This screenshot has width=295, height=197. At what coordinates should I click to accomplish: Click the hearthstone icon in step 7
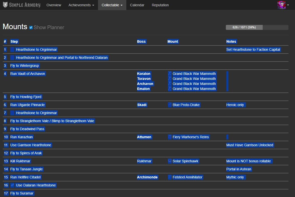click(x=12, y=113)
